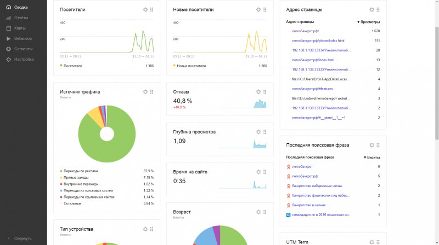Open the легкобанкрот.рф/ page link

coord(305,31)
